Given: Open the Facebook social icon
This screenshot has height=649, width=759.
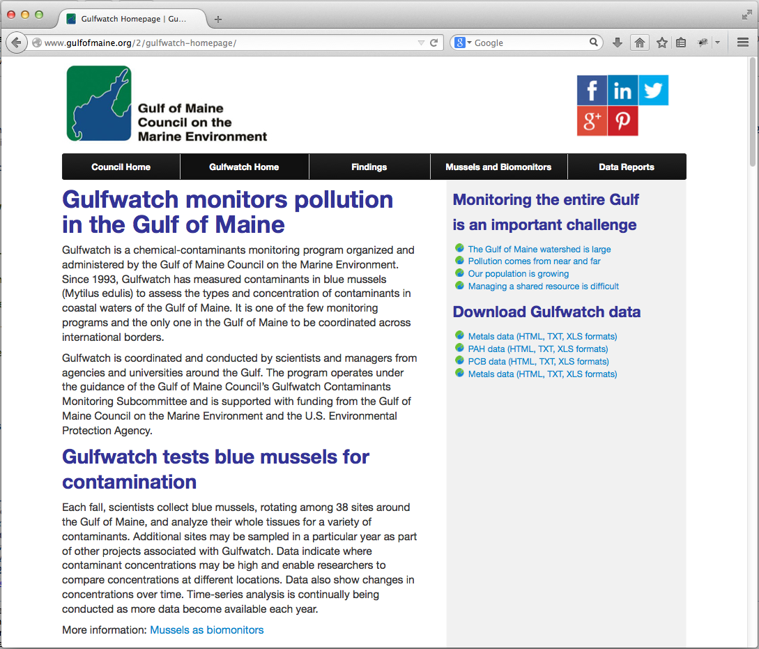Looking at the screenshot, I should click(592, 90).
